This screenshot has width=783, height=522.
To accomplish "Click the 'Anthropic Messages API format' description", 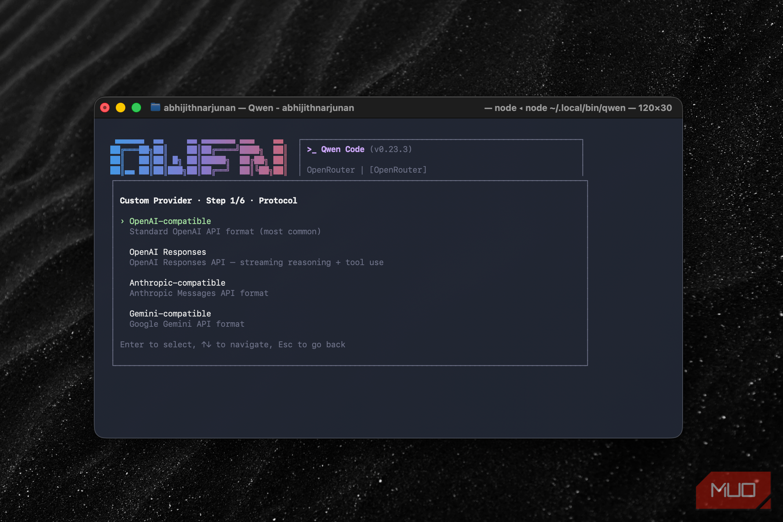I will tap(199, 293).
